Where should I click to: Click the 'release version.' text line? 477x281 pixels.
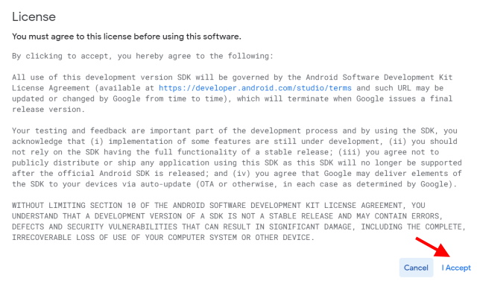(48, 109)
